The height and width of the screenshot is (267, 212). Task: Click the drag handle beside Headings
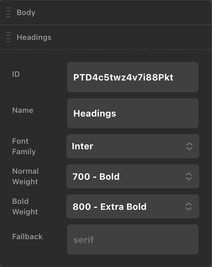pos(8,37)
